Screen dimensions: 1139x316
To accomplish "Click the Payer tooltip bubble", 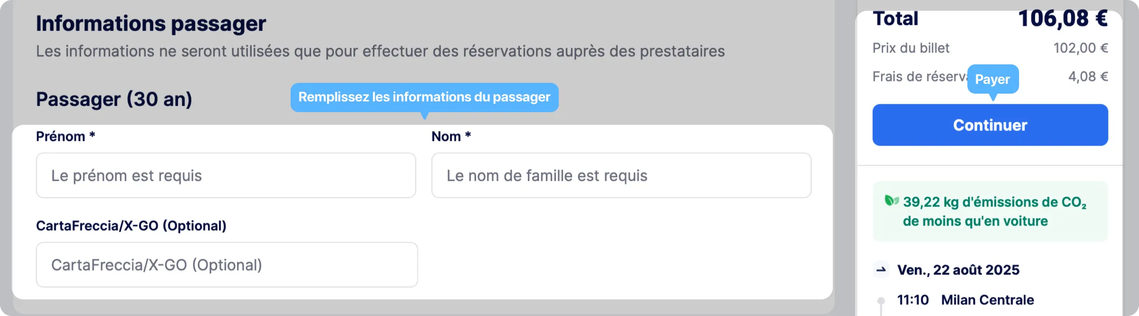I will pyautogui.click(x=993, y=79).
